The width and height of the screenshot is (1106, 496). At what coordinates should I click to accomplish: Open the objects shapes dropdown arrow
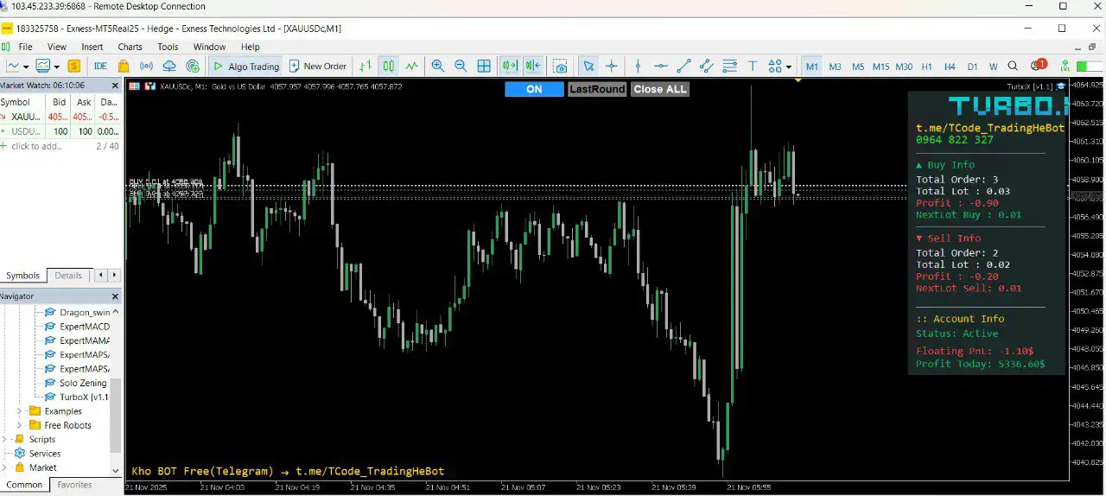pyautogui.click(x=789, y=67)
